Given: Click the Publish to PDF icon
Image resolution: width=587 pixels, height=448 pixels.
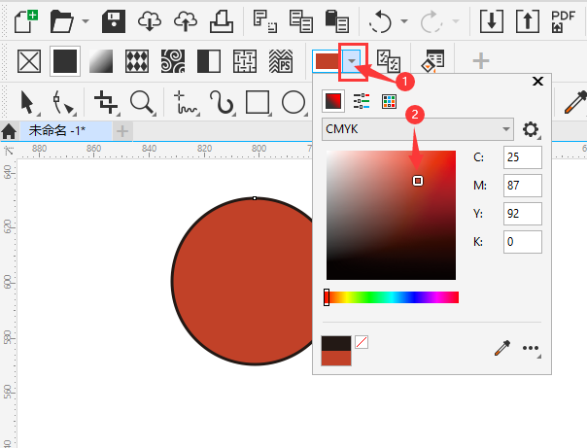Looking at the screenshot, I should point(562,19).
